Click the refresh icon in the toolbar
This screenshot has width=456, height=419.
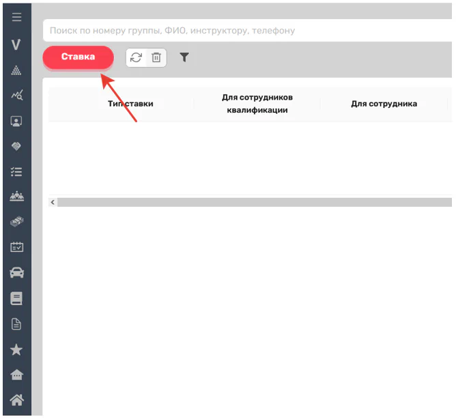[137, 58]
